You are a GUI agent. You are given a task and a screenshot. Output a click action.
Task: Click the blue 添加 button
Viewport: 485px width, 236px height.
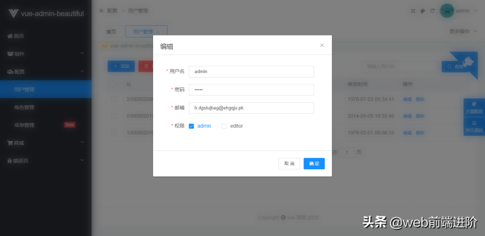(x=121, y=66)
